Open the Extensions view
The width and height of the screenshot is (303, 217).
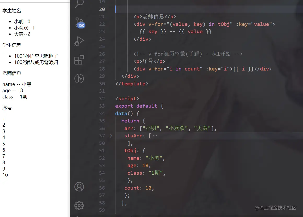click(x=79, y=60)
